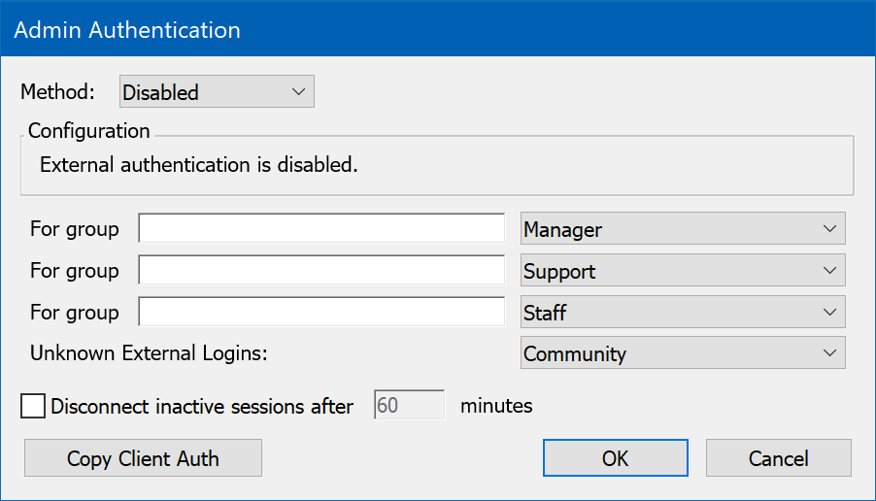Enable Disconnect inactive sessions checkbox
The width and height of the screenshot is (876, 501).
point(33,406)
